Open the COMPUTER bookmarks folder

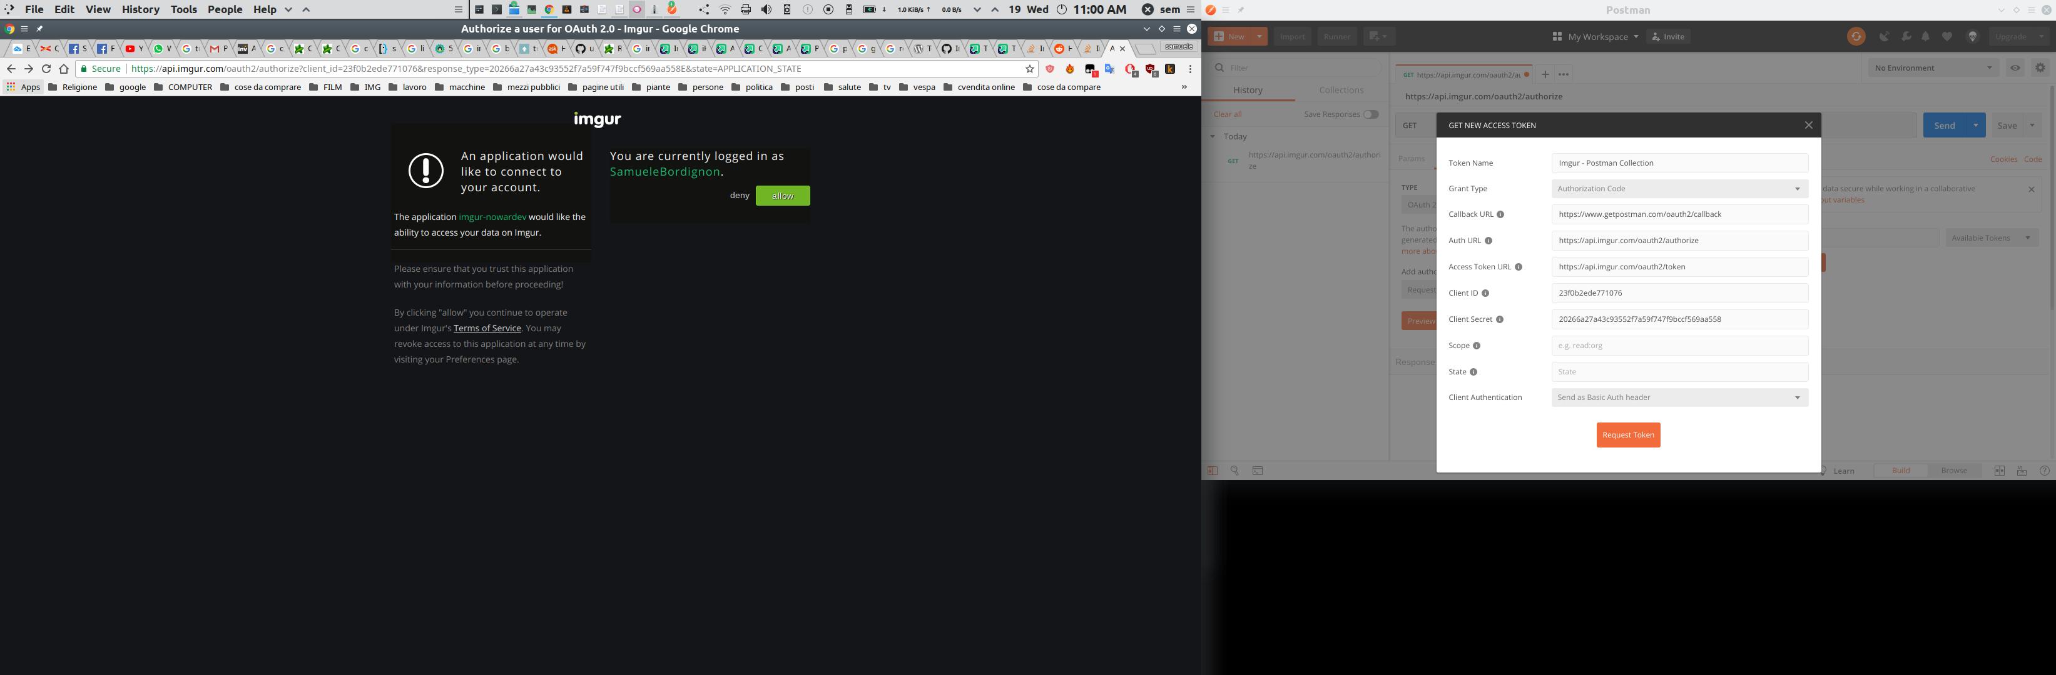pyautogui.click(x=183, y=87)
